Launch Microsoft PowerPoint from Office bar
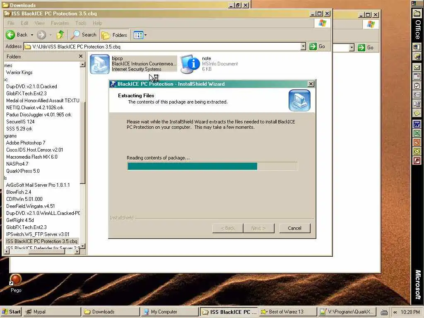Screen dimensions: 424x318 coord(417,142)
